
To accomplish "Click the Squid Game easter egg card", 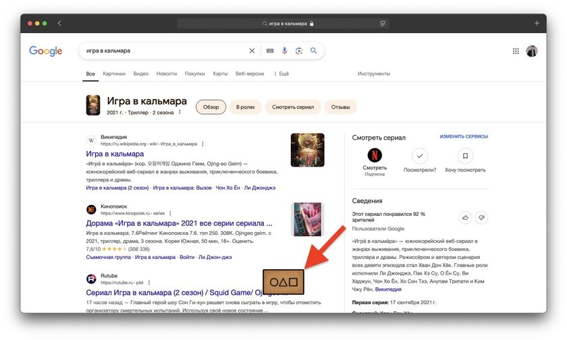I will pos(283,282).
